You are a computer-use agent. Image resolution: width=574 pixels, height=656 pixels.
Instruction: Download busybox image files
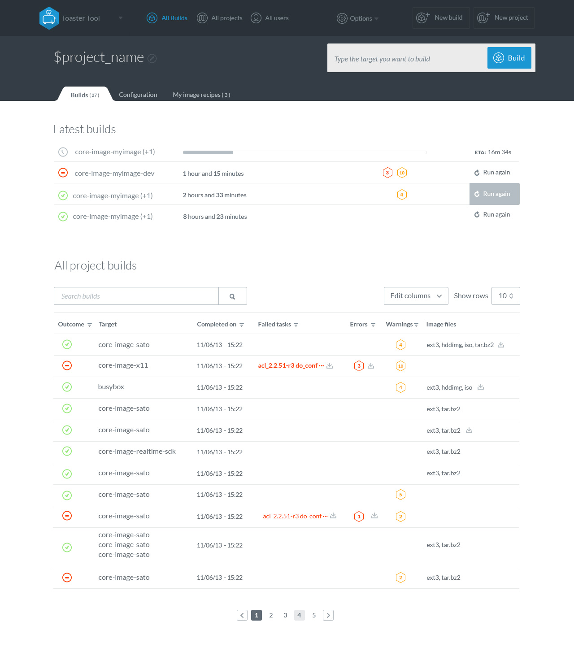pyautogui.click(x=481, y=387)
